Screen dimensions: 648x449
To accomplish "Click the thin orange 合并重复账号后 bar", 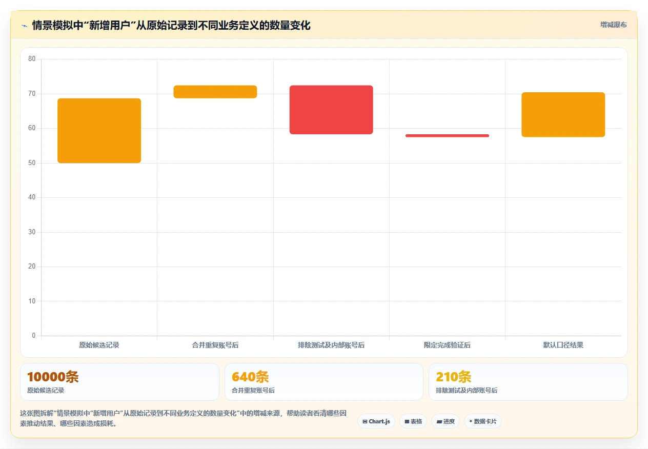I will [x=215, y=92].
